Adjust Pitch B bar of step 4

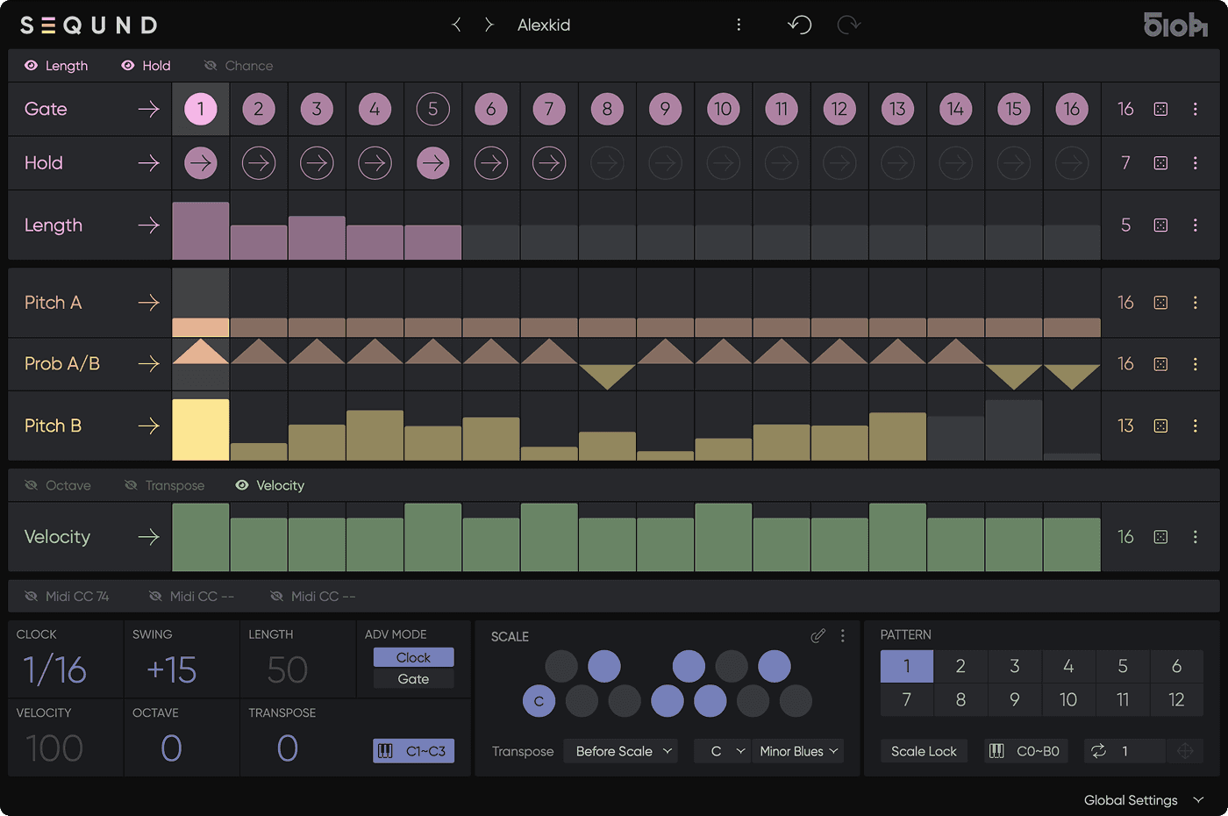click(375, 435)
